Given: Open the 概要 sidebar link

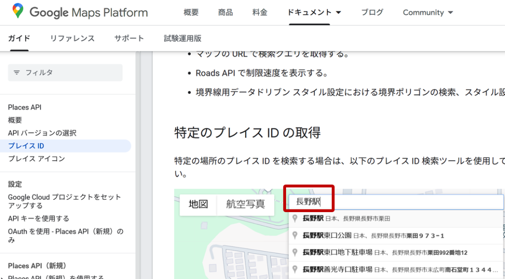Looking at the screenshot, I should (15, 120).
